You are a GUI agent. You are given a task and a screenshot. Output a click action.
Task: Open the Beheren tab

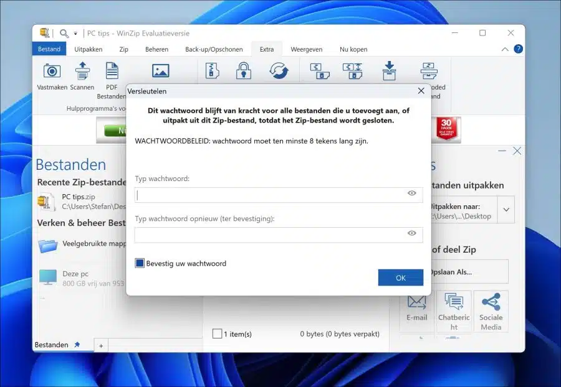click(x=156, y=49)
